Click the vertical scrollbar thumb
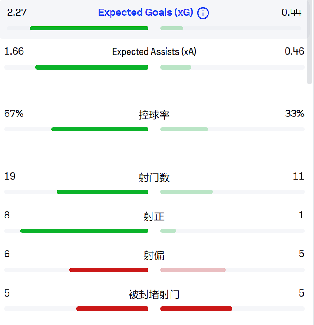The height and width of the screenshot is (325, 314). (x=309, y=42)
